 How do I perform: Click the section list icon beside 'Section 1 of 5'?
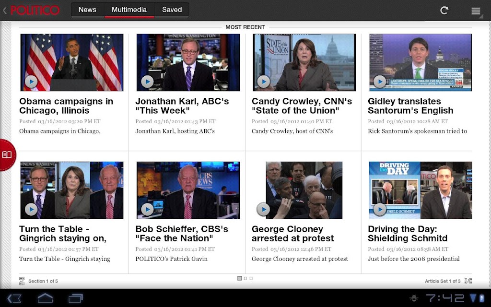pyautogui.click(x=22, y=281)
